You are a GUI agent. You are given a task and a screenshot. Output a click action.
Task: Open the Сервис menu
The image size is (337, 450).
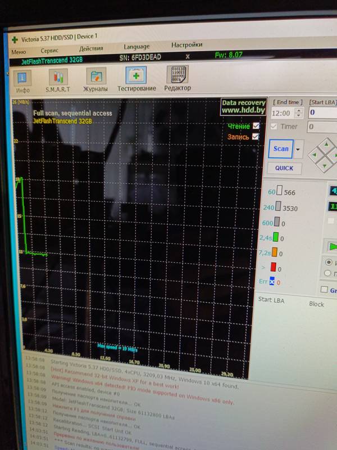pos(49,51)
